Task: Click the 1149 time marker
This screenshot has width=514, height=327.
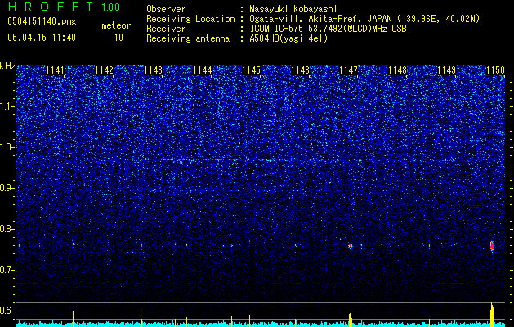Action: pyautogui.click(x=447, y=70)
